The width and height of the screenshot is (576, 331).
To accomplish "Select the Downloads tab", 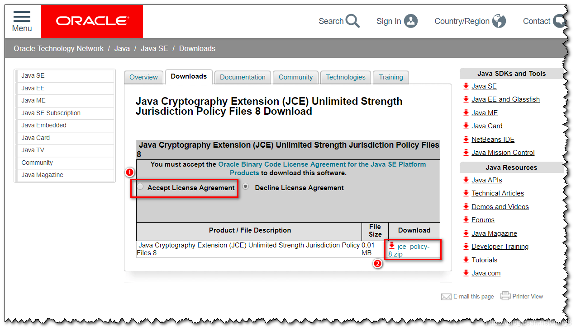I will click(189, 76).
